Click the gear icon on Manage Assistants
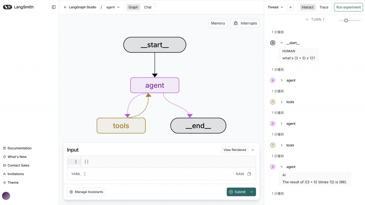 click(x=71, y=192)
